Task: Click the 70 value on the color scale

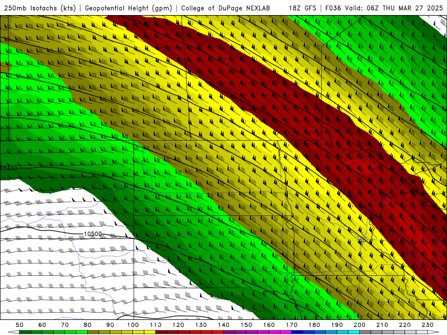Action: pyautogui.click(x=65, y=325)
